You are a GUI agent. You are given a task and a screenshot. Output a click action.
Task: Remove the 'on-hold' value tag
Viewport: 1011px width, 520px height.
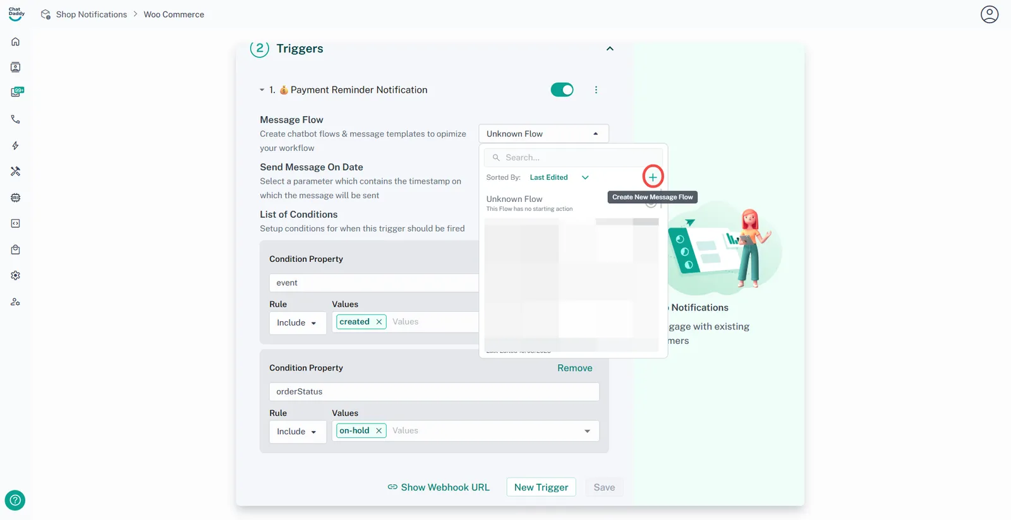(x=379, y=431)
